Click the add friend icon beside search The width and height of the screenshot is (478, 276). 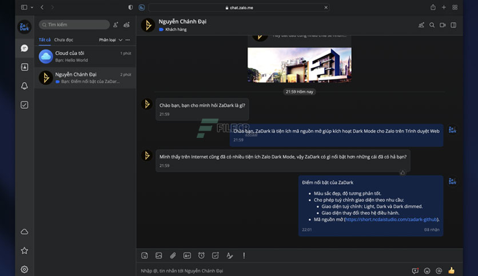[115, 25]
